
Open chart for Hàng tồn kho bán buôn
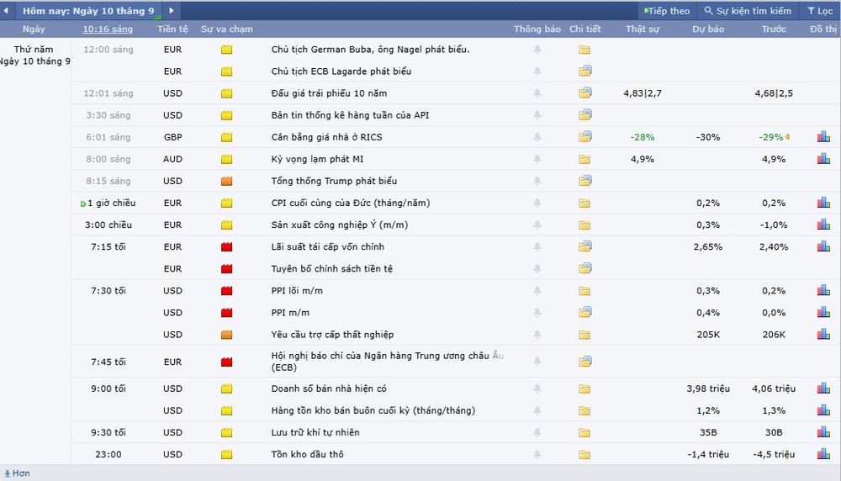point(824,410)
